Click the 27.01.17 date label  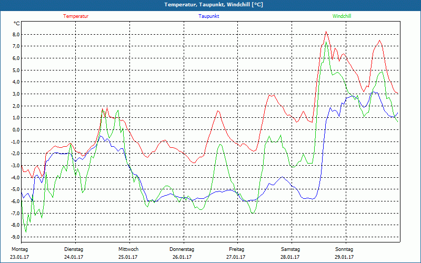(236, 257)
